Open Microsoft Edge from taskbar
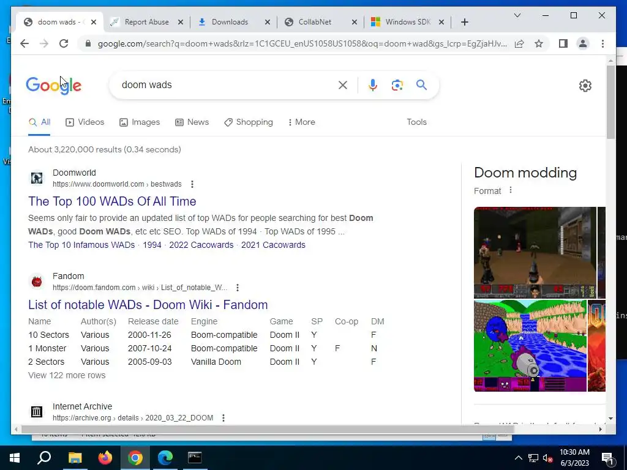Viewport: 627px width, 470px height. click(x=165, y=458)
